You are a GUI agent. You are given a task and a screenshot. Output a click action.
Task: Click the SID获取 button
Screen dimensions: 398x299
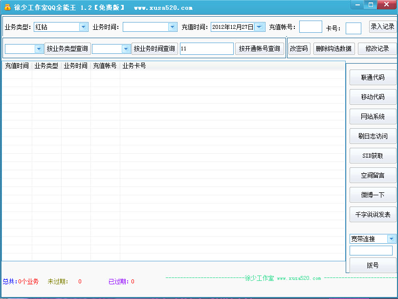tap(373, 156)
